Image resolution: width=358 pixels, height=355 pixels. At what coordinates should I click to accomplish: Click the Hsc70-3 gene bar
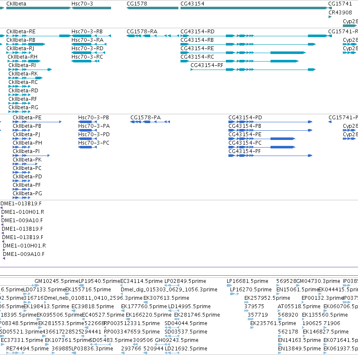[91, 8]
